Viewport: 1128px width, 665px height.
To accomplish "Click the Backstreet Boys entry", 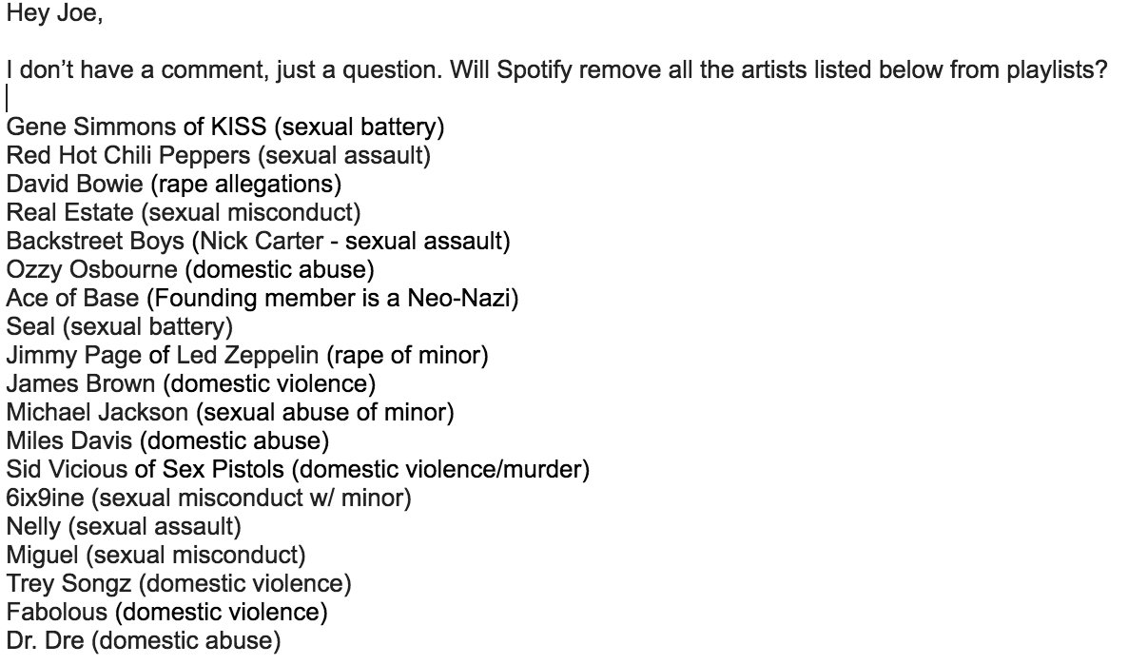I will (x=258, y=241).
